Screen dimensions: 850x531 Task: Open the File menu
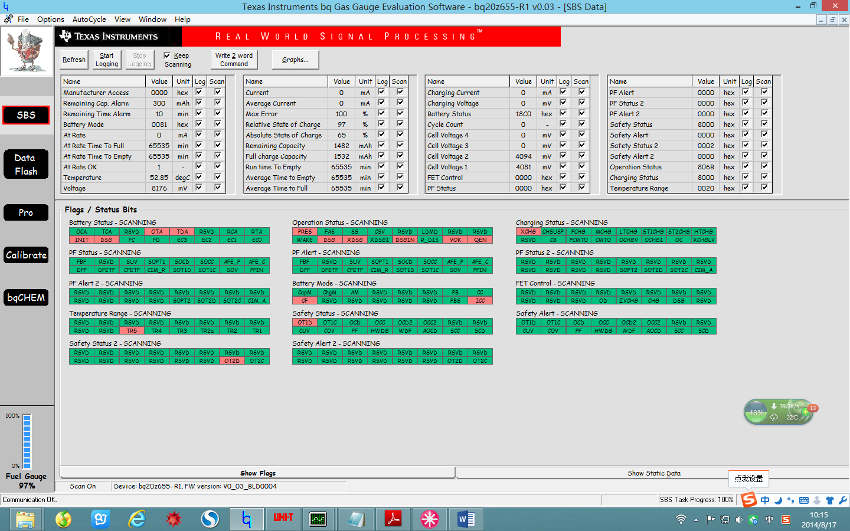tap(23, 19)
